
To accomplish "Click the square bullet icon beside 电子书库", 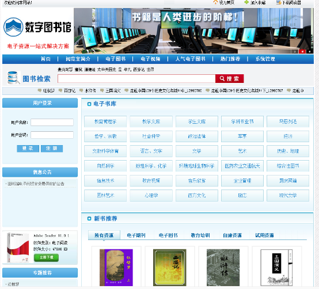I will pyautogui.click(x=89, y=104).
